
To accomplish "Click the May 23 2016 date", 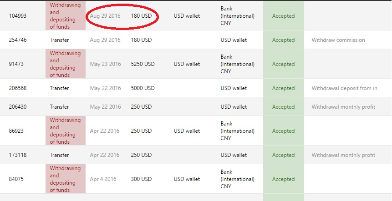I will pos(105,64).
